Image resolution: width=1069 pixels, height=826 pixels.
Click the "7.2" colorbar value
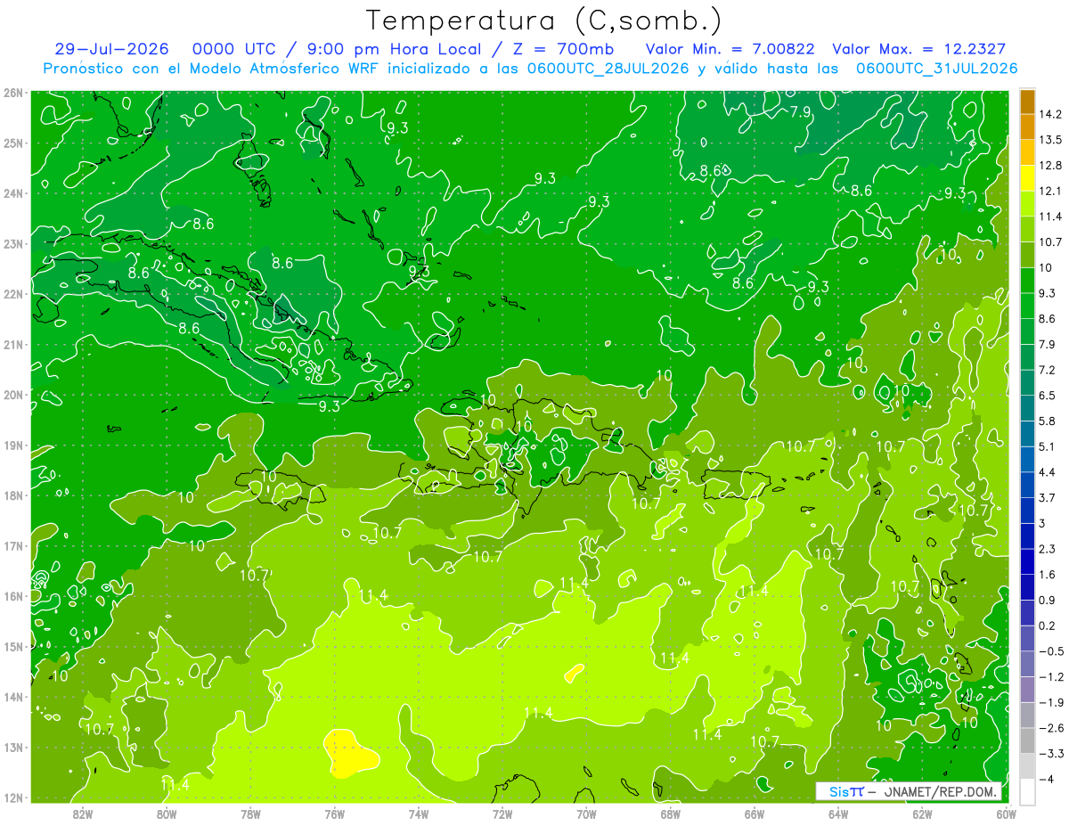pyautogui.click(x=1047, y=370)
